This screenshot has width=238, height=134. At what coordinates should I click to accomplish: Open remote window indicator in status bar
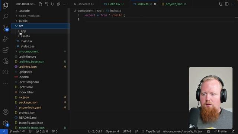pos(4,131)
